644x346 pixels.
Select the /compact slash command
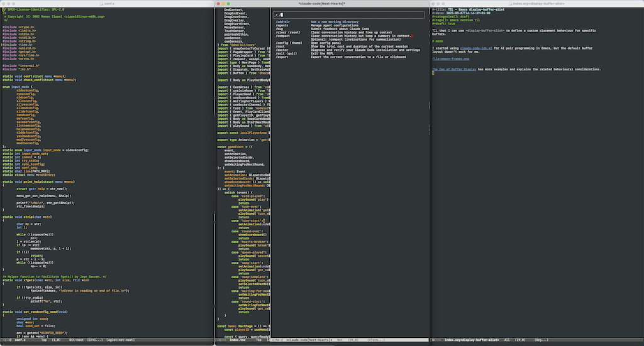[282, 36]
